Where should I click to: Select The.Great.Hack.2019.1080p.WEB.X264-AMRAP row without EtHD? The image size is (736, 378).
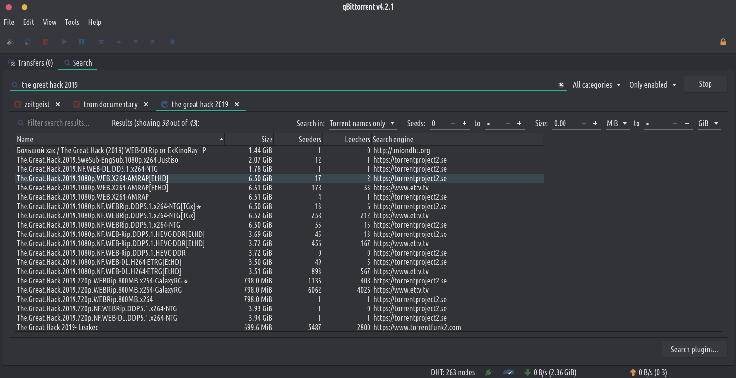pos(279,197)
